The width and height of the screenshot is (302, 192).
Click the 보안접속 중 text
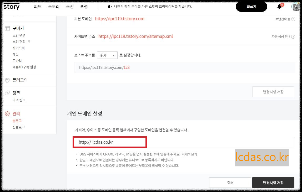point(283,19)
